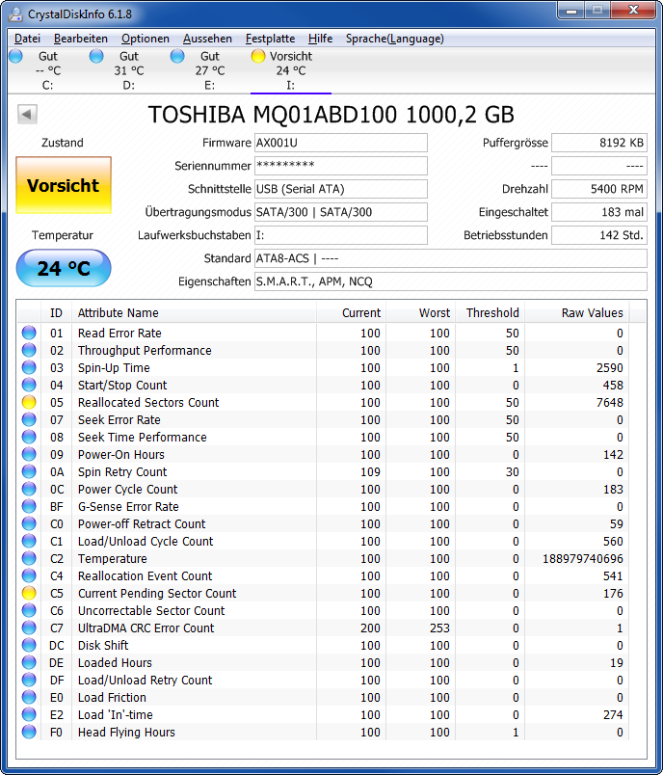This screenshot has height=775, width=663.
Task: Click the Seriennummer field
Action: tap(341, 166)
